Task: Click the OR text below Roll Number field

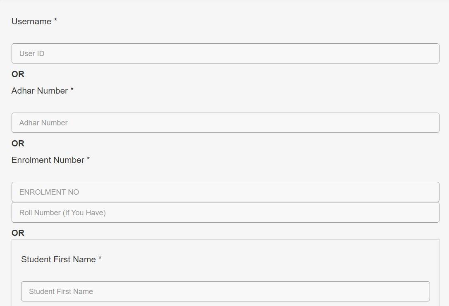Action: pos(18,233)
